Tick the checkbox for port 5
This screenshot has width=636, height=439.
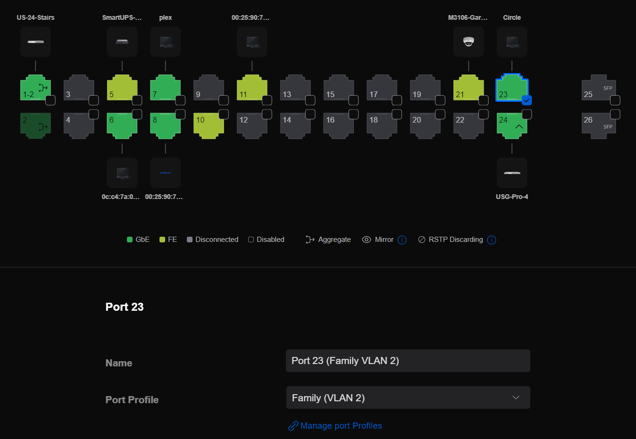[x=137, y=100]
